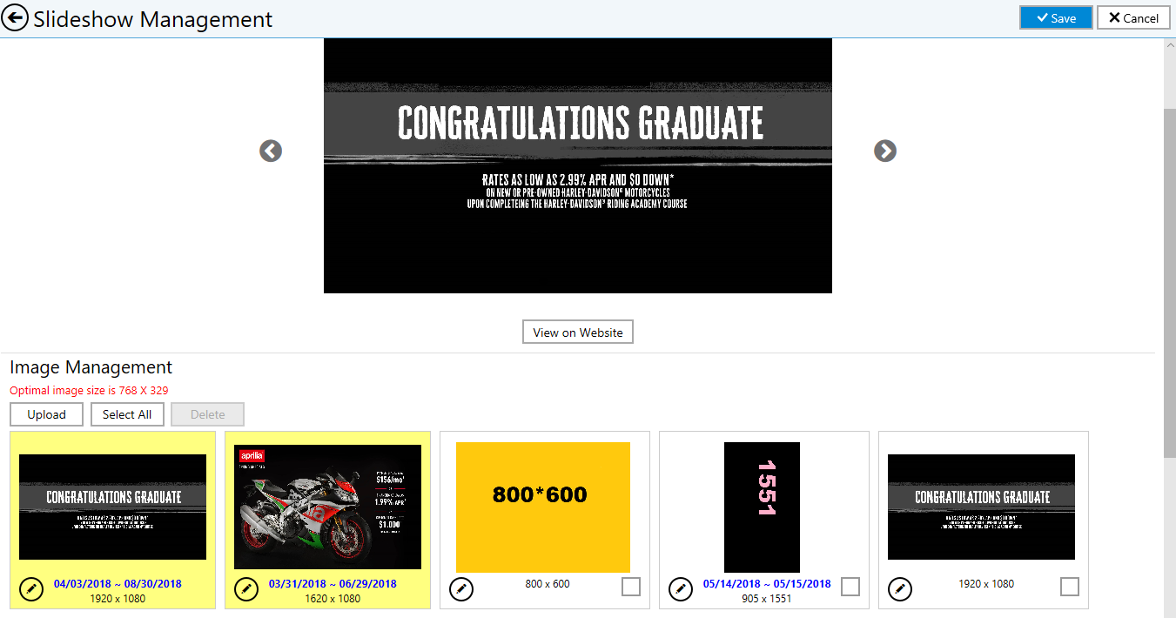The width and height of the screenshot is (1176, 618).
Task: Open the 05/14/2018 ~ 05/15/2018 date range link
Action: [x=767, y=584]
